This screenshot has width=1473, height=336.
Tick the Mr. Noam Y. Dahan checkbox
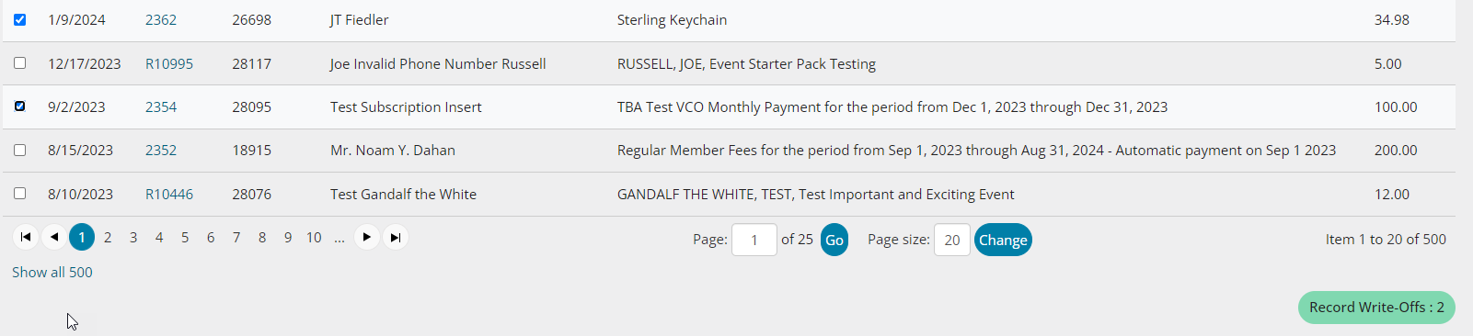click(19, 150)
